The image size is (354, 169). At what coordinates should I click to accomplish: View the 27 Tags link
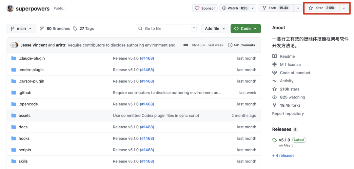click(x=84, y=29)
